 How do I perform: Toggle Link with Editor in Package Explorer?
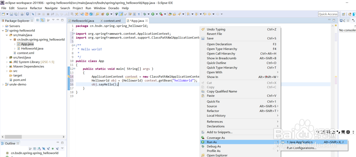tap(42, 20)
